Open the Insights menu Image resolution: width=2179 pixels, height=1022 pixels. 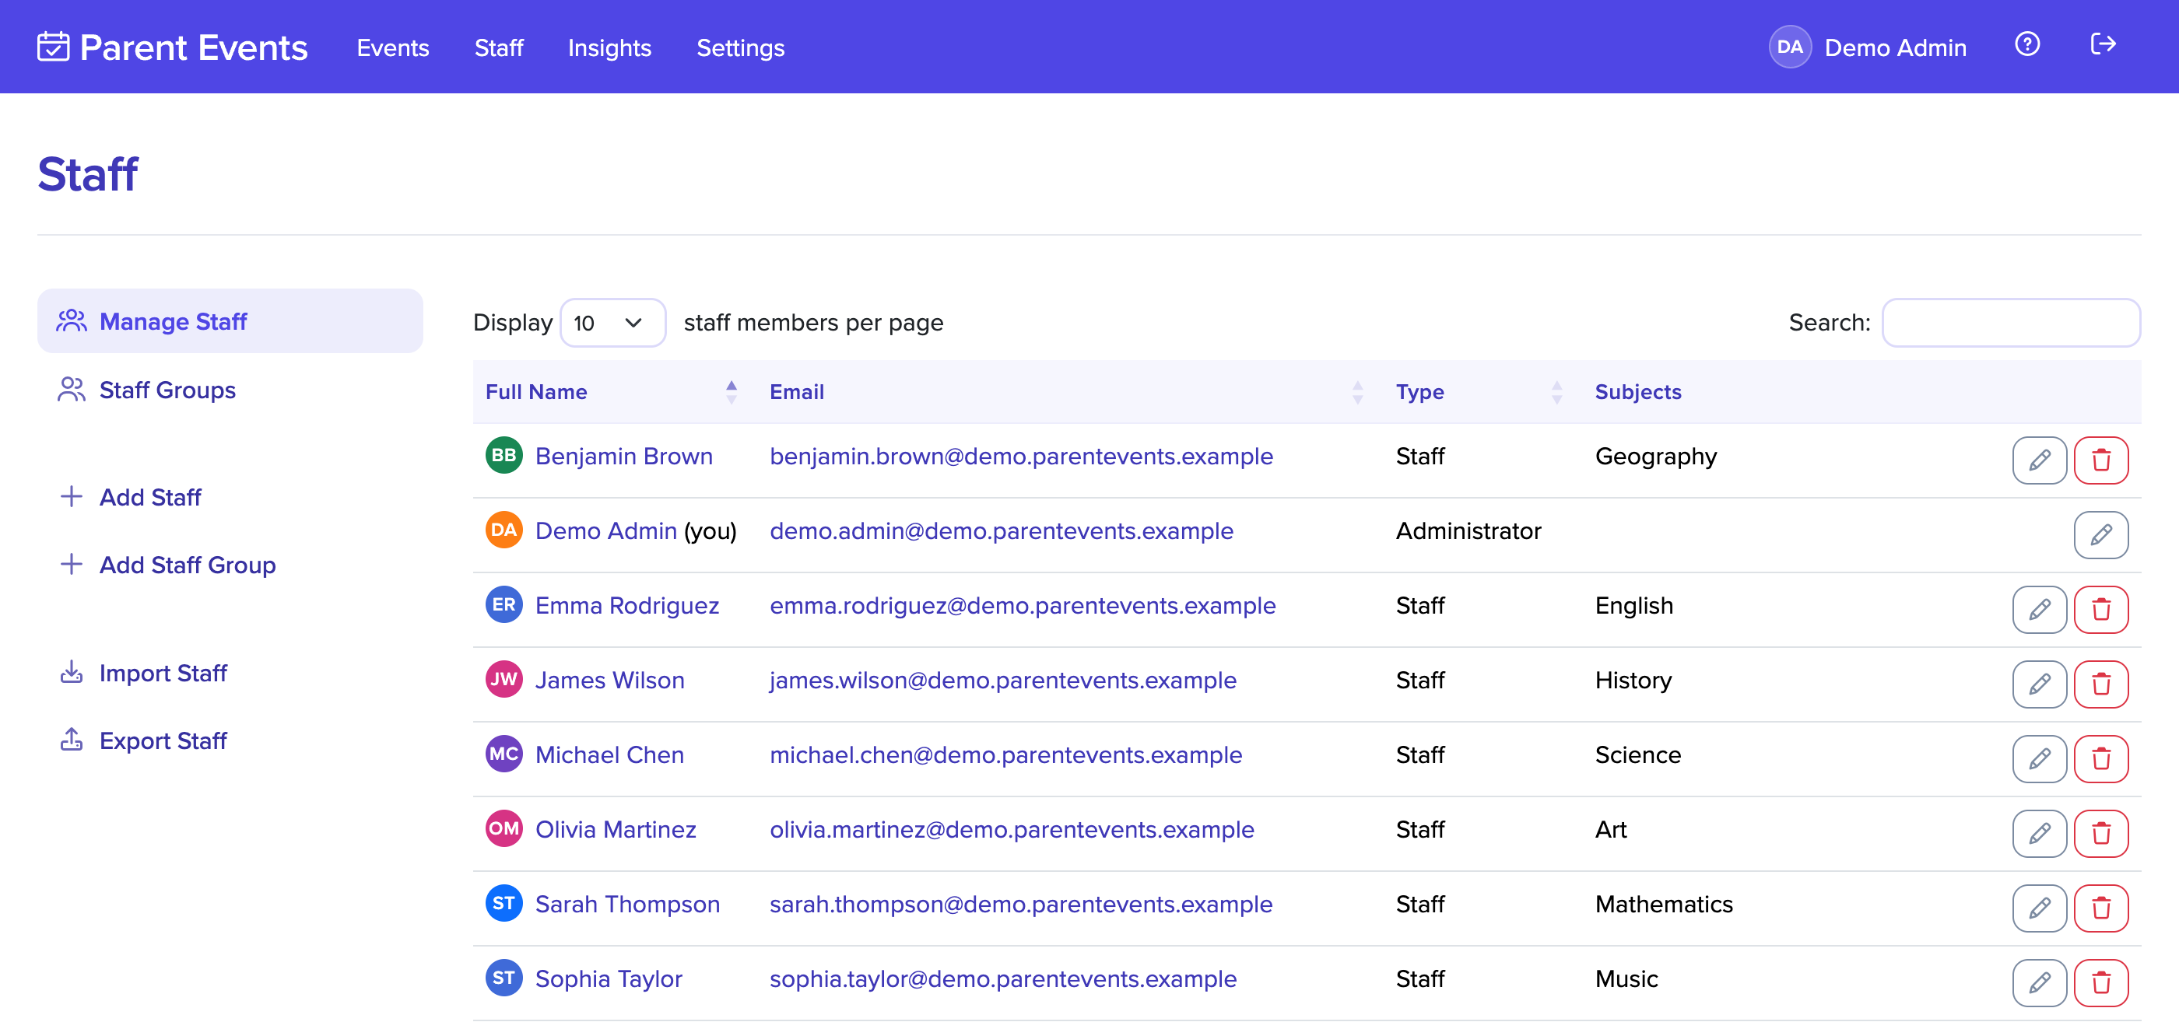[609, 47]
